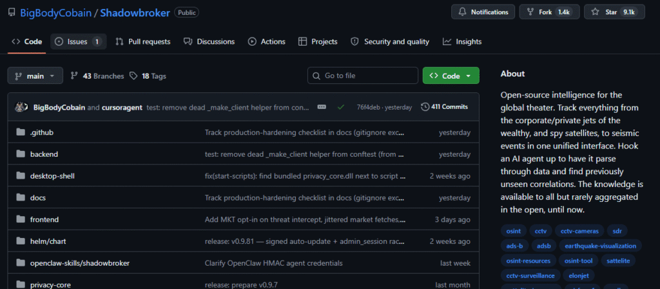Open the openclaw-skills/shadowbroker folder name

pos(80,263)
